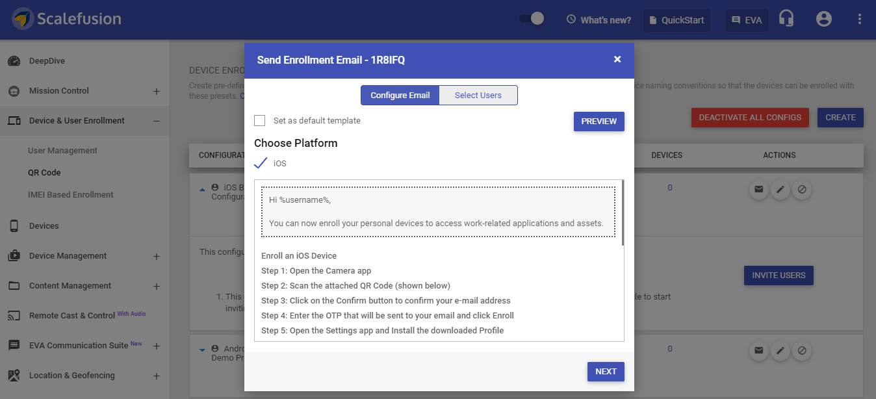Click the deactivate icon in iOS config row

(x=802, y=190)
